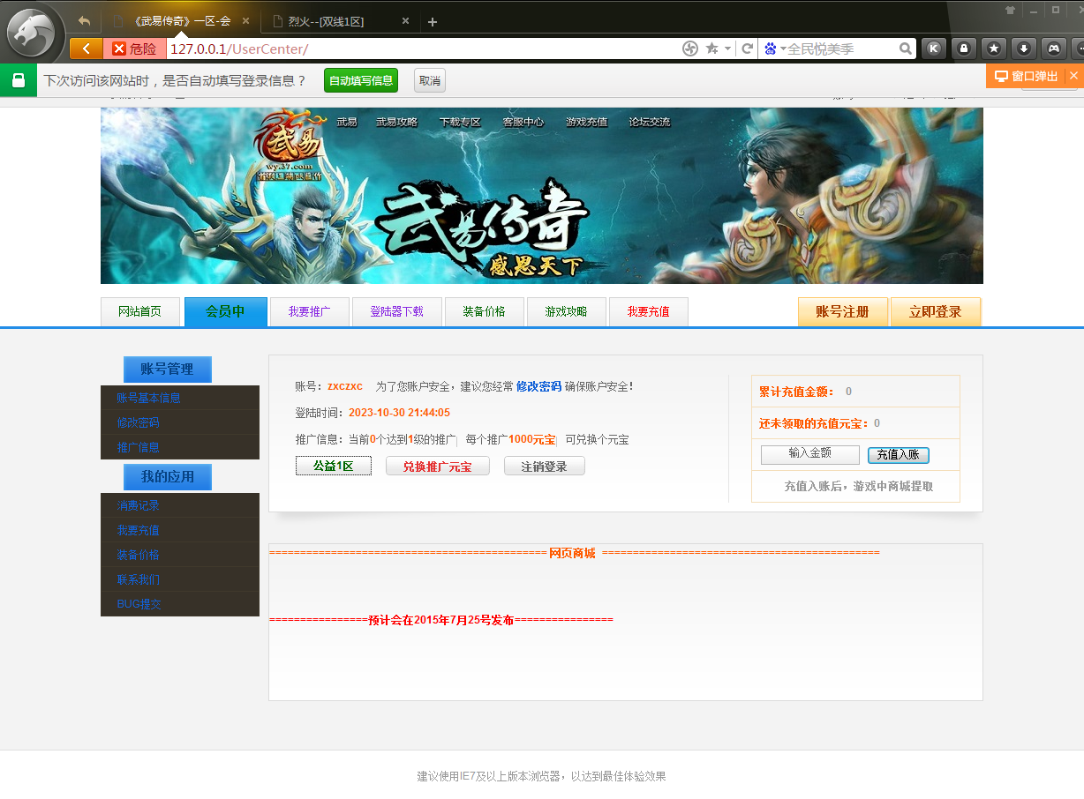Add page to favorites with star icon

pyautogui.click(x=711, y=49)
